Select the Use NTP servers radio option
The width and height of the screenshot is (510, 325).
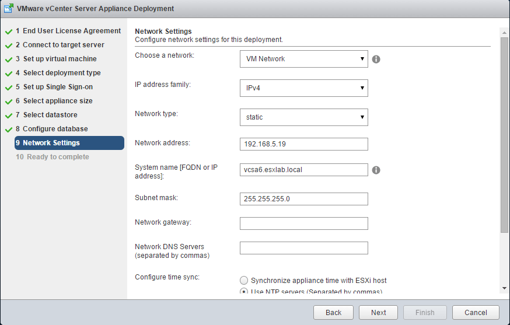(243, 291)
